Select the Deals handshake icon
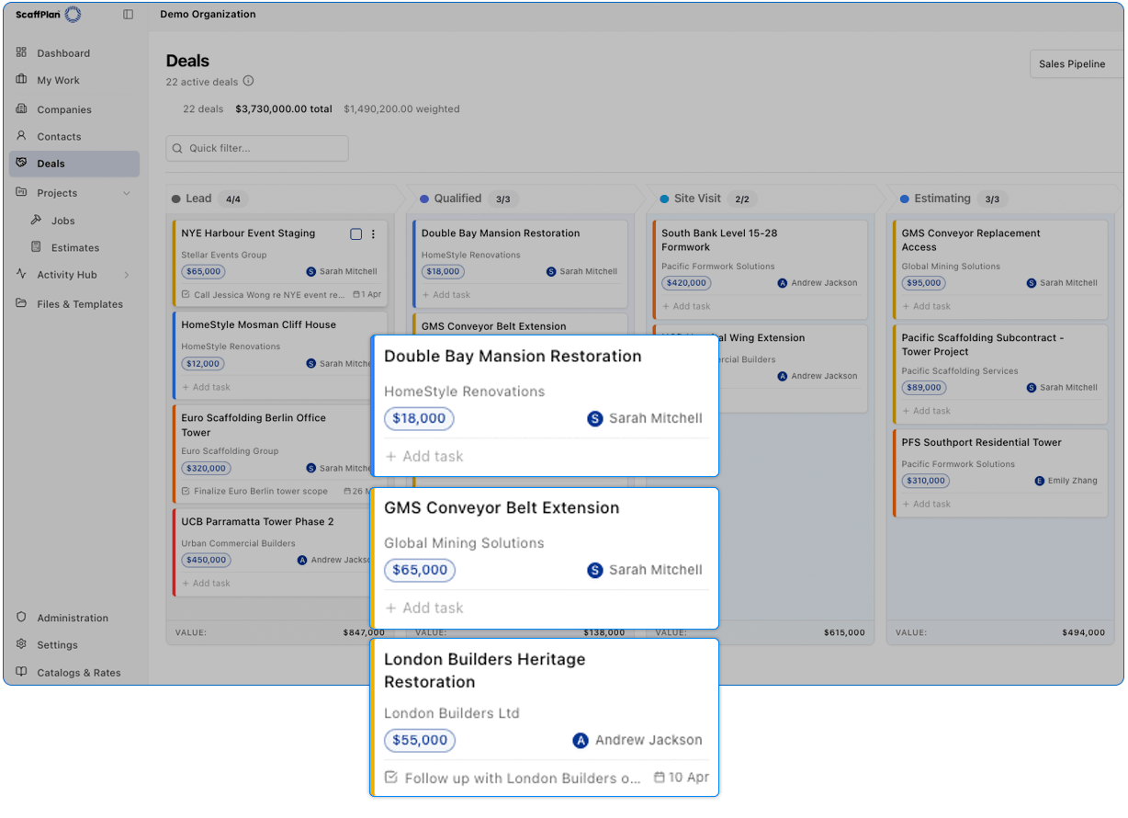 (x=20, y=164)
